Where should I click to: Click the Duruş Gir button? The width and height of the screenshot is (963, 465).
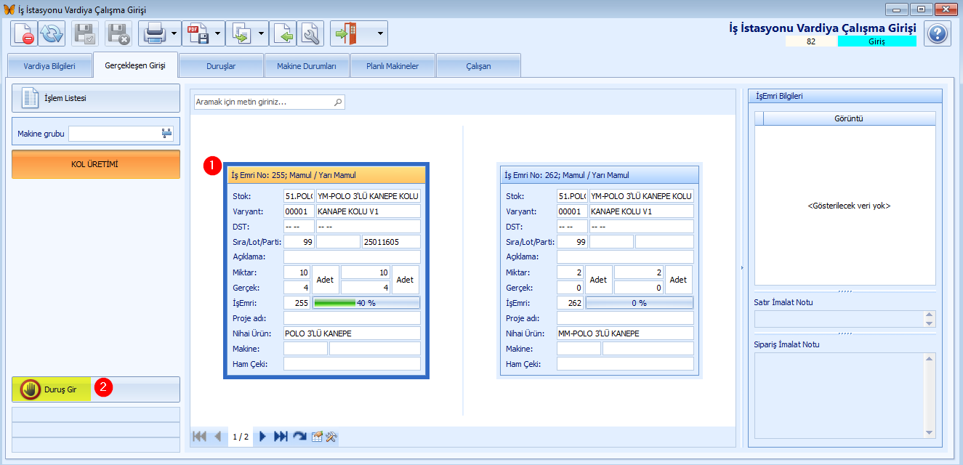coord(96,389)
